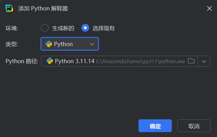Screen dimensions: 217x137
Task: Click the E:\Anaconda3\envs\py311\python.exe path text
Action: point(141,61)
